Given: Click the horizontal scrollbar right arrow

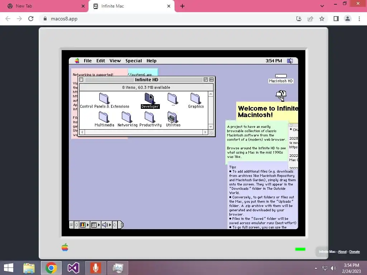Looking at the screenshot, I should (205, 132).
